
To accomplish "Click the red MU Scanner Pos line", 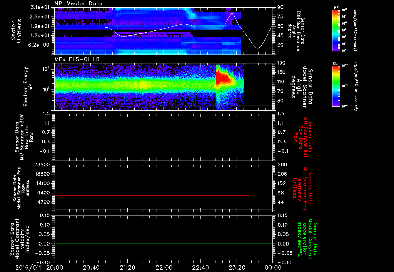I will (x=152, y=195).
